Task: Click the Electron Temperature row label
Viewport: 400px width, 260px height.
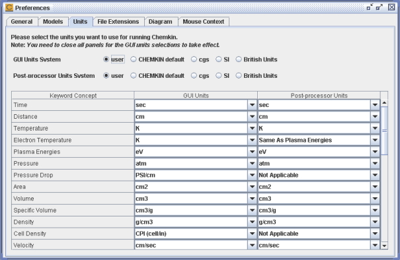Action: [x=42, y=140]
